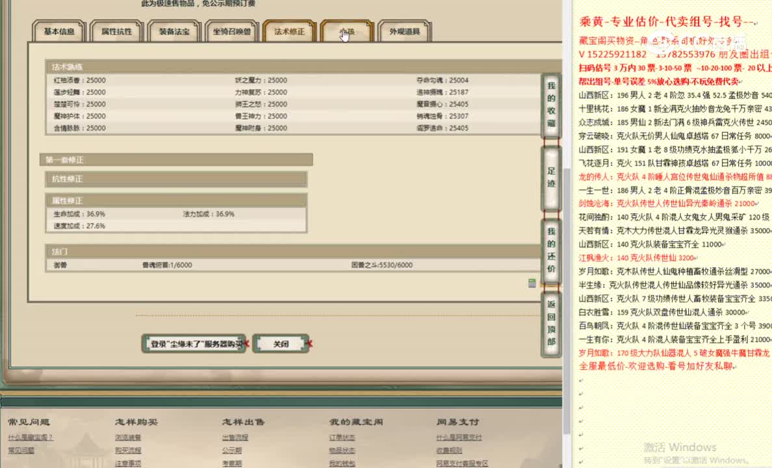Select the 夺命勾魂：25004 value

click(442, 81)
